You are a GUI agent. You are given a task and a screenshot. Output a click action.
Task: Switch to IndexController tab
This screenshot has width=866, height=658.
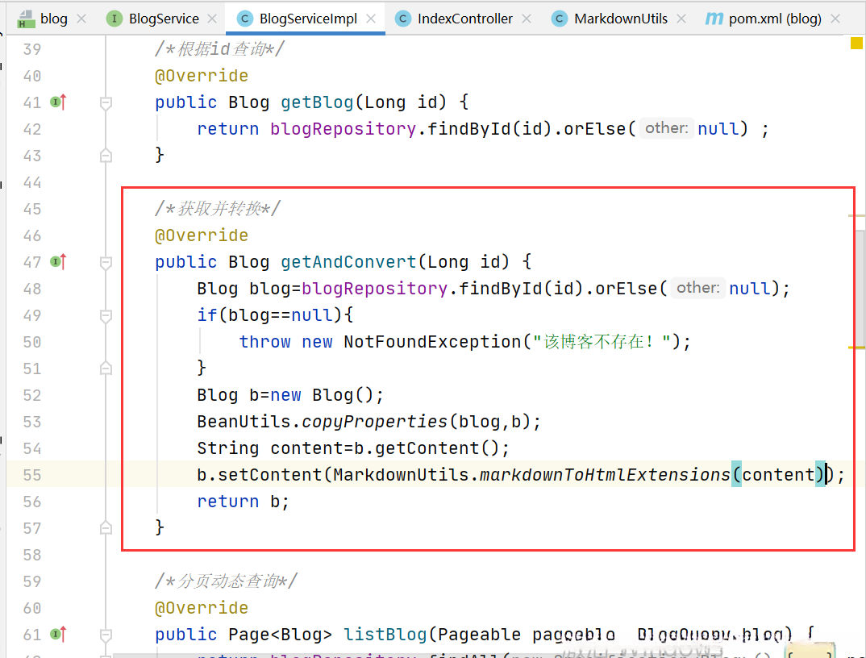coord(463,19)
